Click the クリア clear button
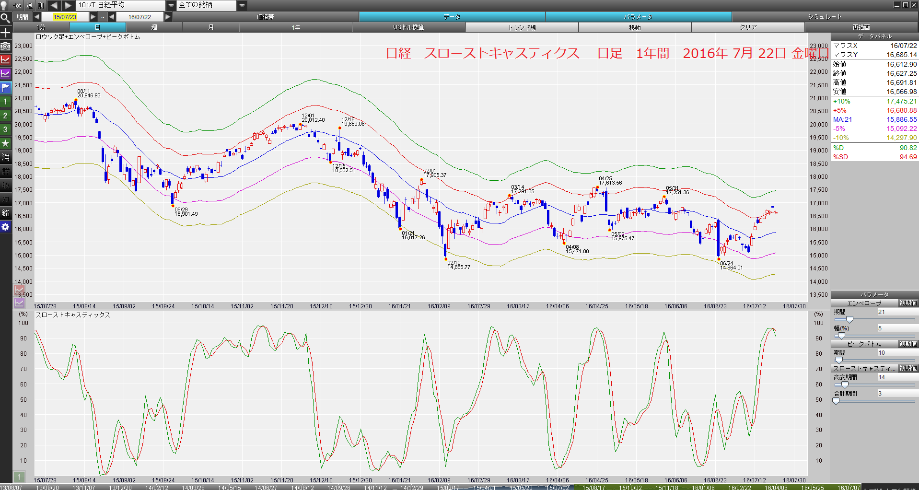The height and width of the screenshot is (490, 919). click(x=748, y=27)
